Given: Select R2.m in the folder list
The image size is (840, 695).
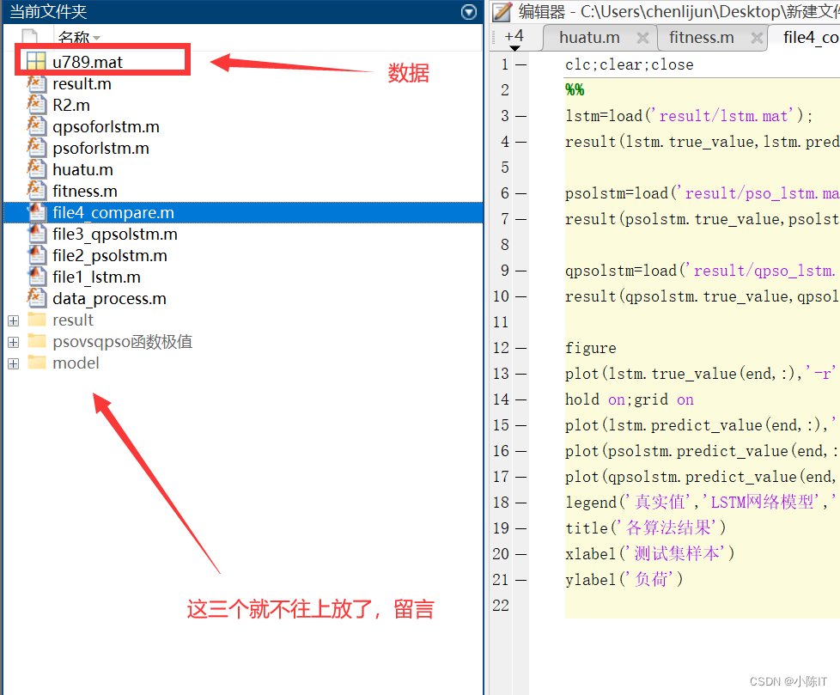Looking at the screenshot, I should click(71, 105).
